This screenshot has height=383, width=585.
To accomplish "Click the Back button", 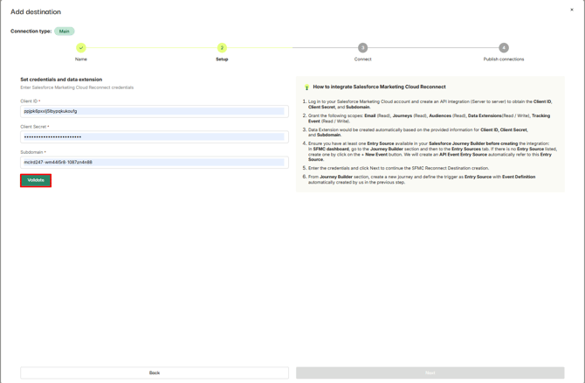I will pyautogui.click(x=155, y=373).
